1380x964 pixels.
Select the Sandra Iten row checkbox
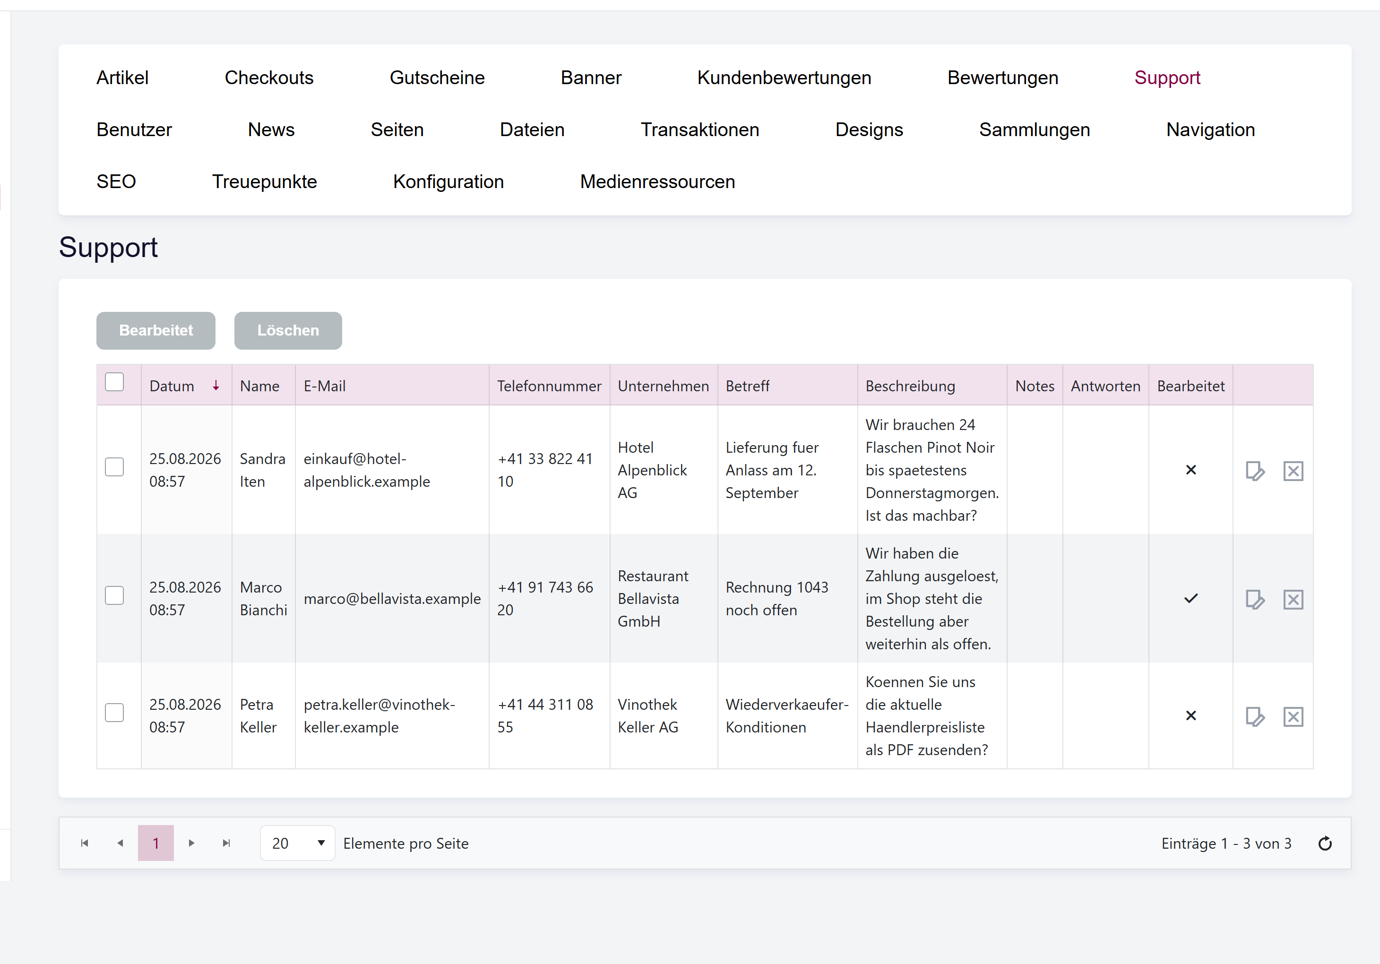(x=114, y=467)
